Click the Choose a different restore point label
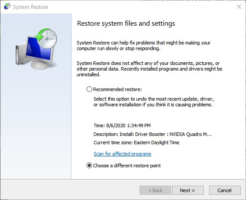Image resolution: width=246 pixels, height=200 pixels. tap(127, 166)
